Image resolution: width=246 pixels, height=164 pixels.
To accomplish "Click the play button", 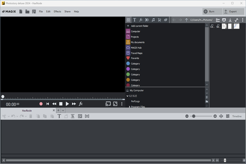I will point(67,104).
